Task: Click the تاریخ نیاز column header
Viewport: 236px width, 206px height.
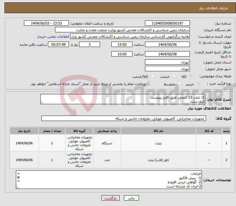Action: (24, 131)
